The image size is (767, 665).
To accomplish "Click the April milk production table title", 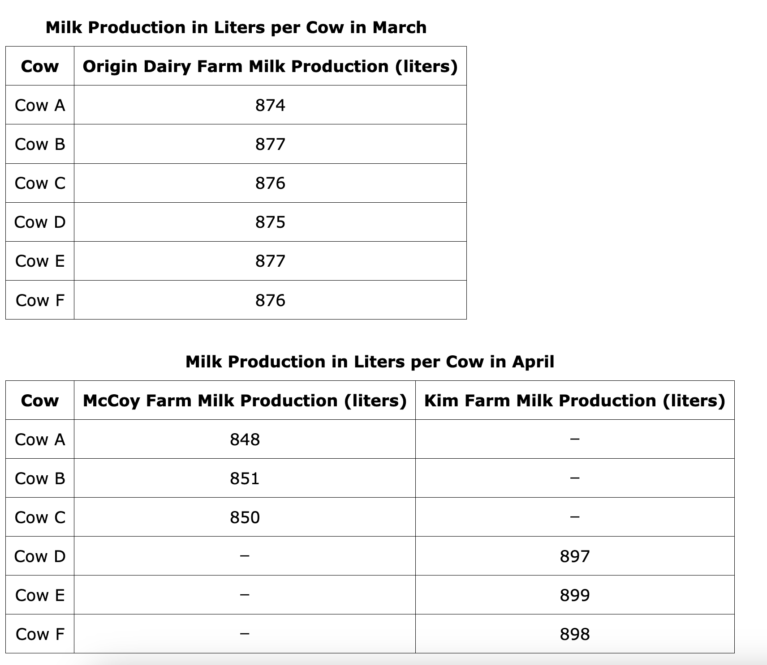I will (x=370, y=362).
